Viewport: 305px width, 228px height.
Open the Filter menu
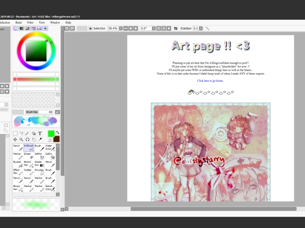(x=30, y=23)
